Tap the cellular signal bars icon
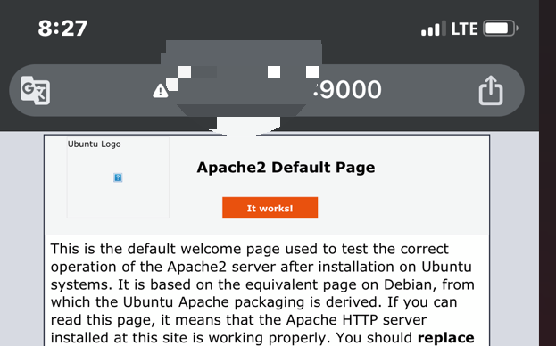This screenshot has width=556, height=346. (x=434, y=29)
